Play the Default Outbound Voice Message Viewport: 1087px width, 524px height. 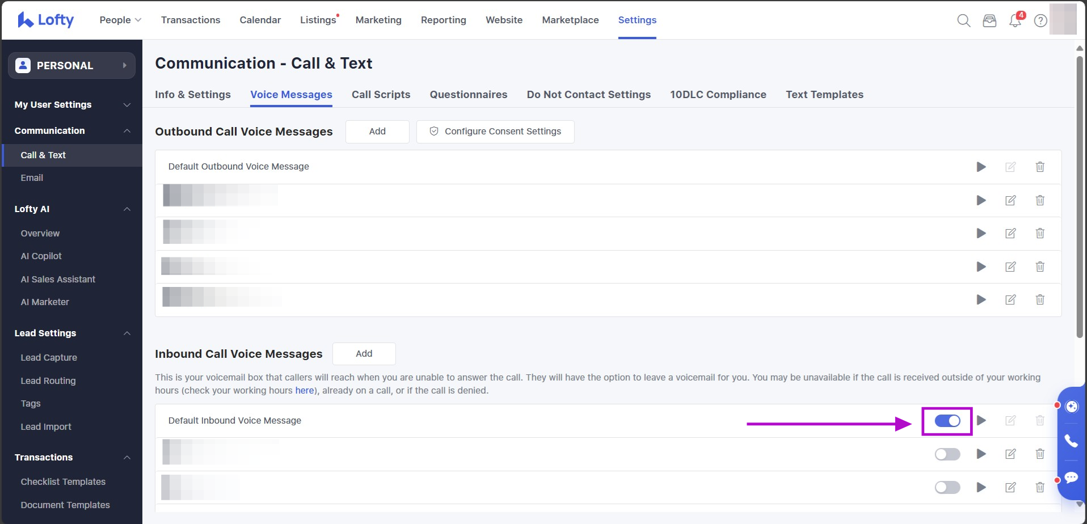(x=981, y=167)
